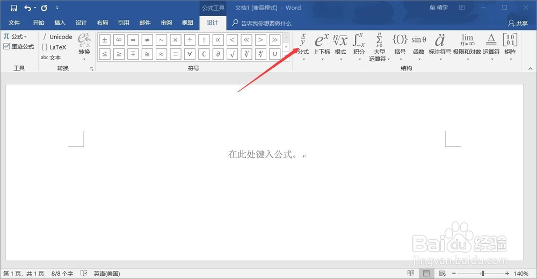Insert the equals = symbol
This screenshot has height=279, width=537.
tap(133, 40)
